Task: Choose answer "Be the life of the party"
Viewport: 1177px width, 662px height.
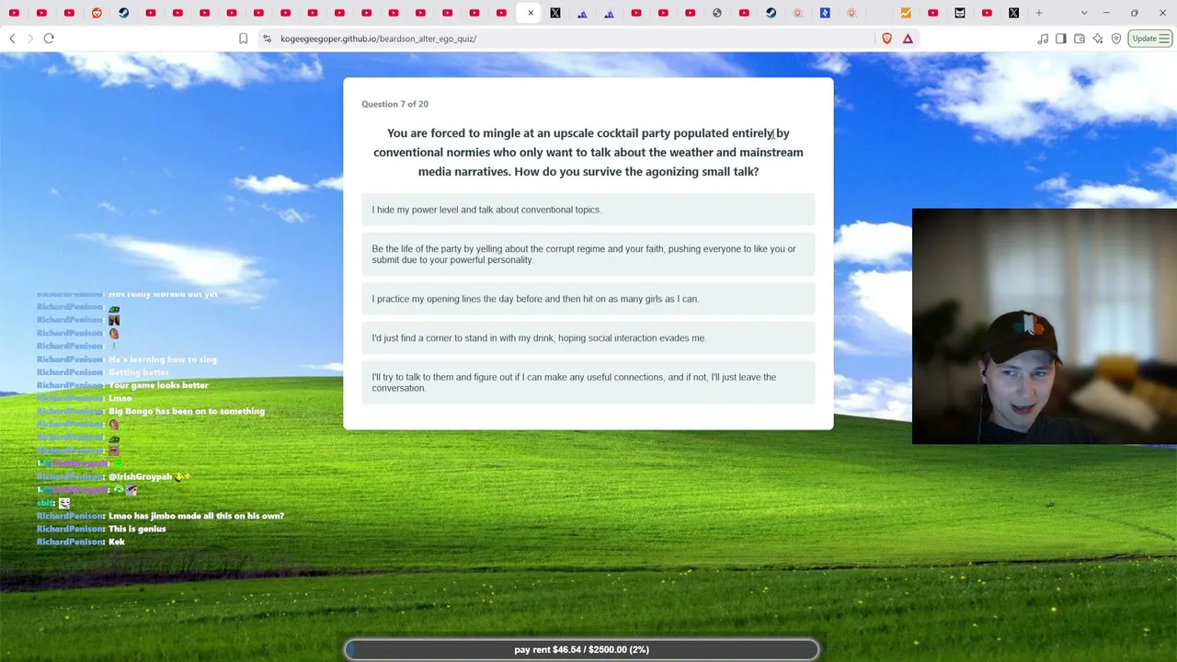Action: (588, 254)
